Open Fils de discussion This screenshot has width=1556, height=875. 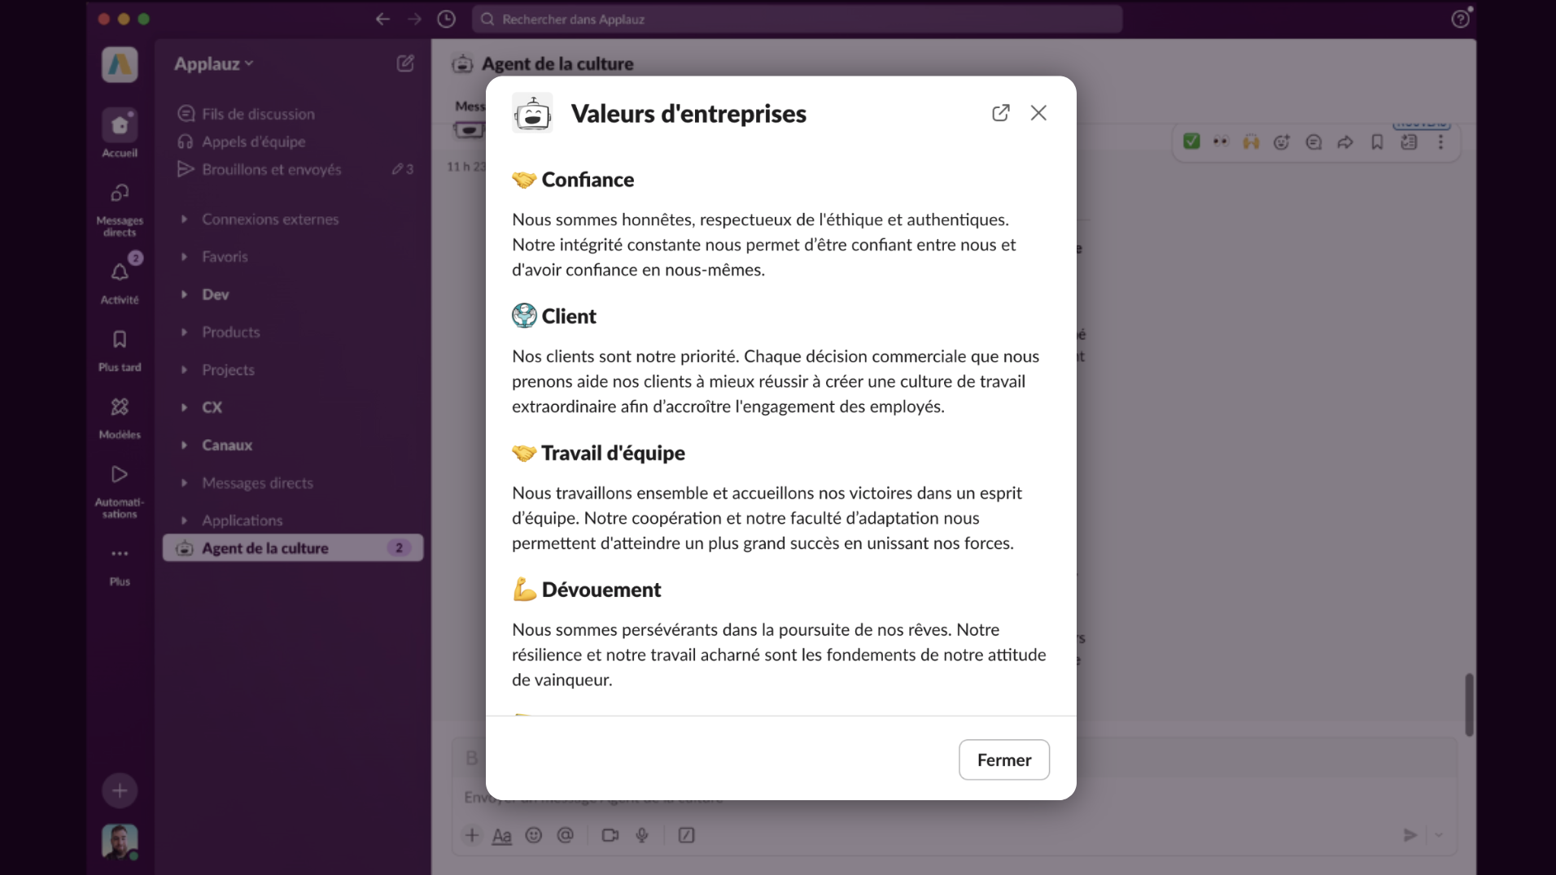tap(258, 114)
